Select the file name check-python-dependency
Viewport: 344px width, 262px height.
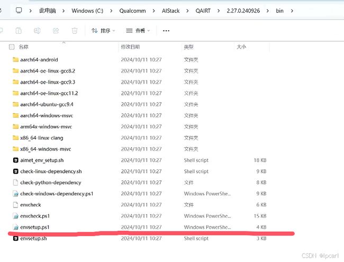pos(51,183)
